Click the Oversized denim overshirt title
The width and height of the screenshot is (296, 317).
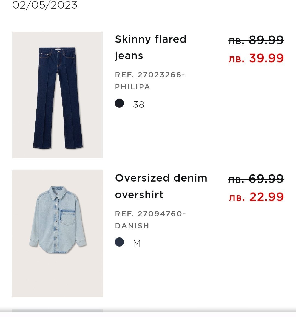click(161, 186)
